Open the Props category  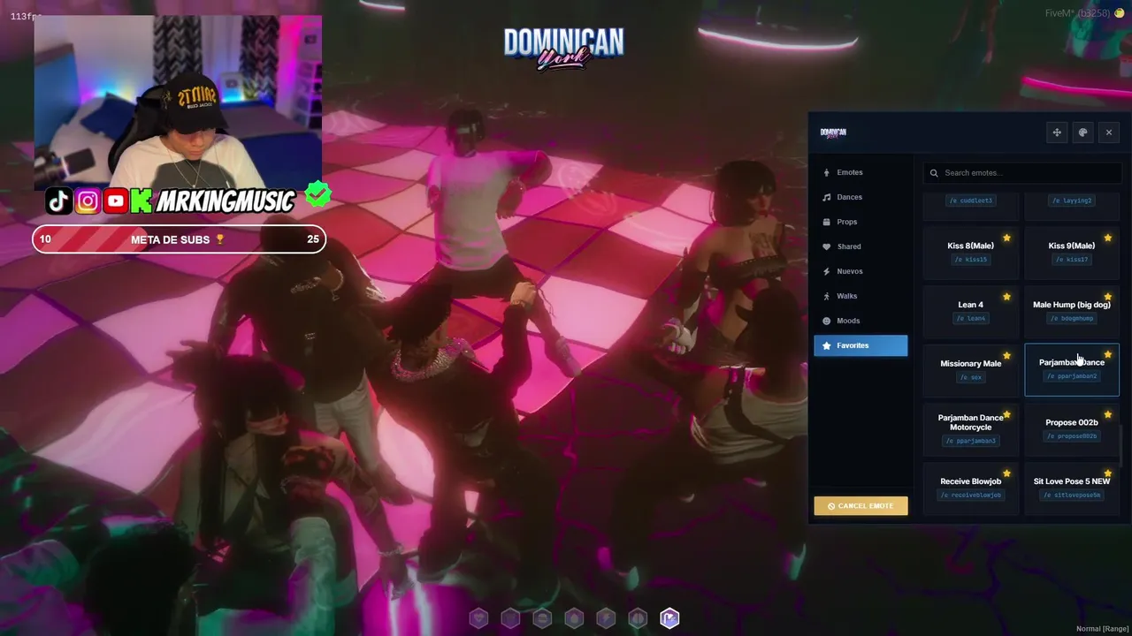860,222
